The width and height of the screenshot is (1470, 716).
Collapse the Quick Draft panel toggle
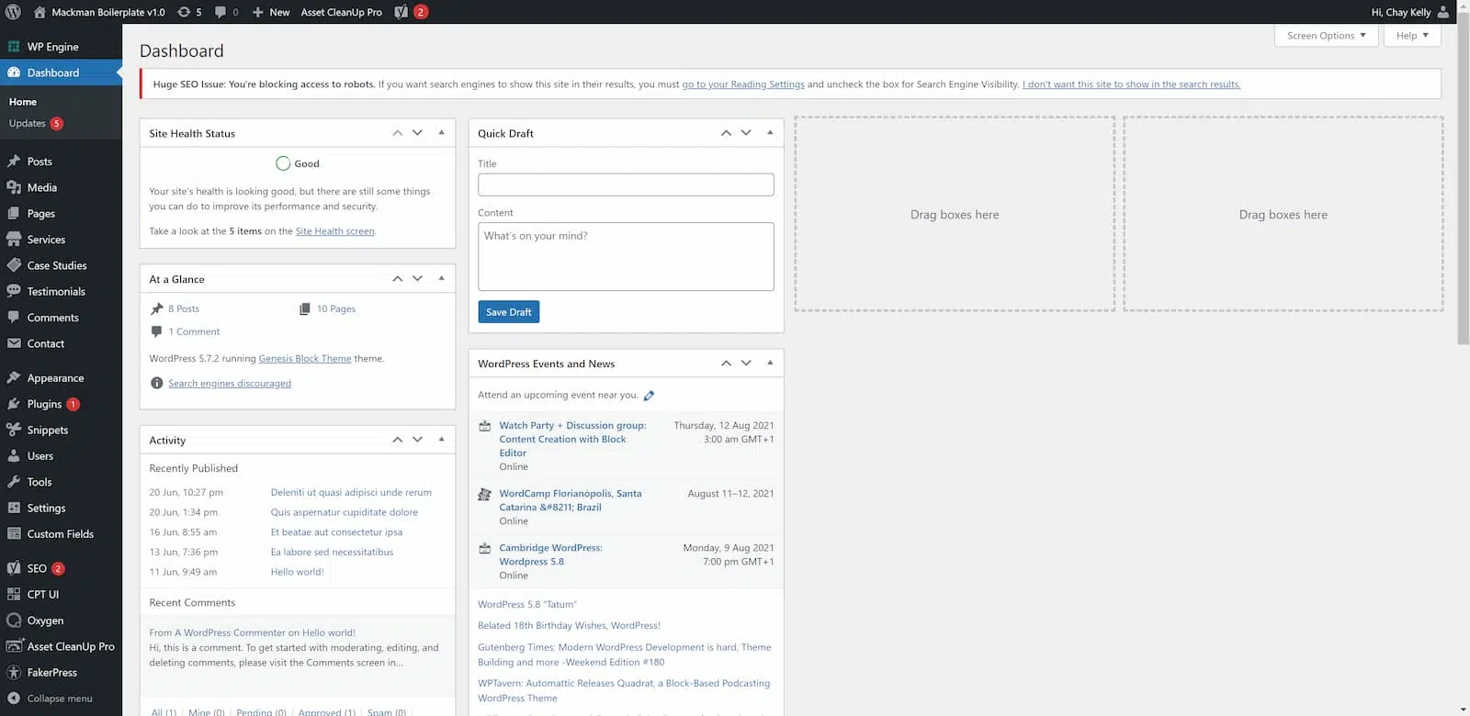click(770, 133)
